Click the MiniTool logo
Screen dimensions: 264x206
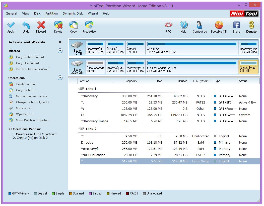pyautogui.click(x=244, y=14)
